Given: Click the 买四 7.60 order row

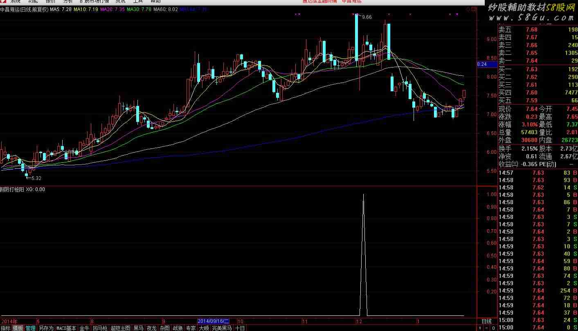Looking at the screenshot, I should click(538, 92).
